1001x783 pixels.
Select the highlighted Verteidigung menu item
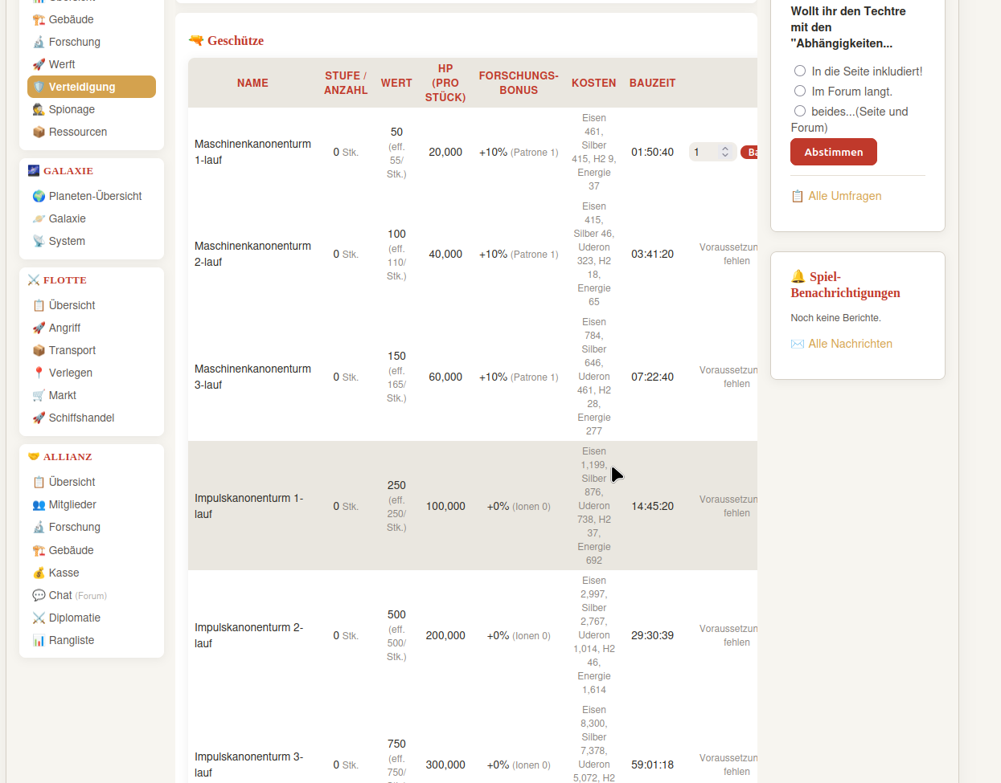tap(92, 87)
